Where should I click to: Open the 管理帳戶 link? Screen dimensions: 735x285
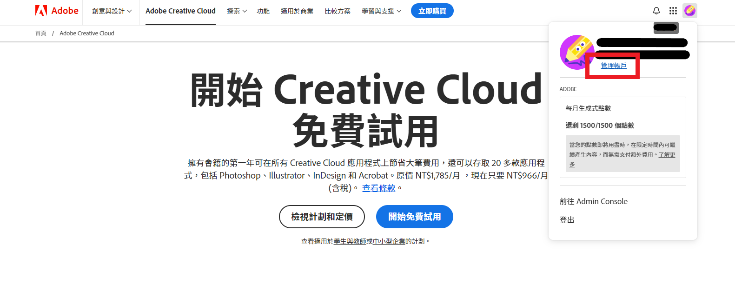click(614, 66)
